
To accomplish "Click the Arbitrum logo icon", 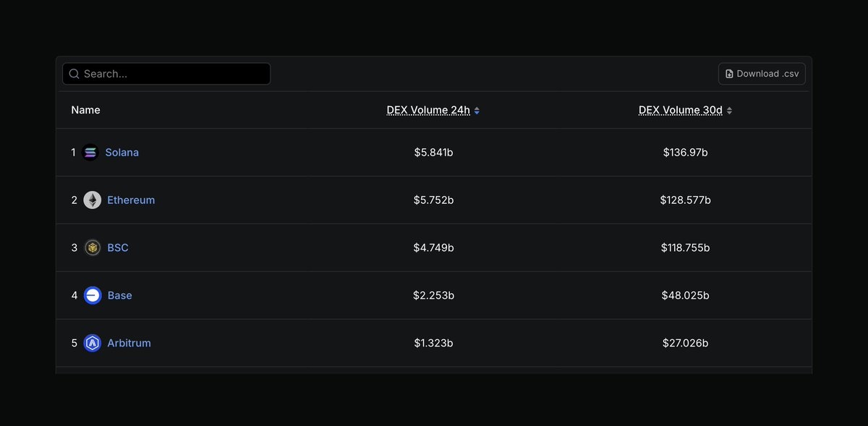I will pos(93,344).
